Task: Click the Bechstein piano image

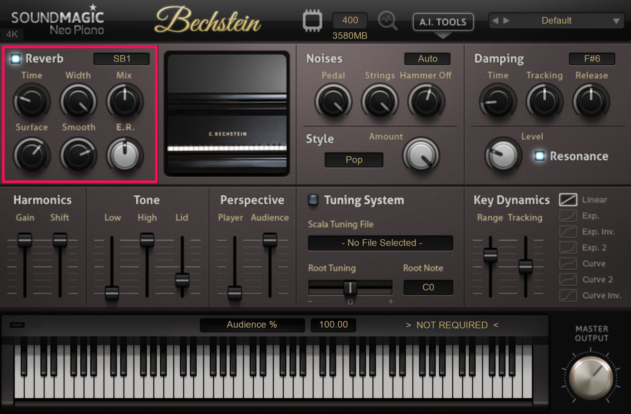Action: coord(227,114)
